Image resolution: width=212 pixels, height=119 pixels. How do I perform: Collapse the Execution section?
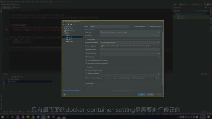86,67
